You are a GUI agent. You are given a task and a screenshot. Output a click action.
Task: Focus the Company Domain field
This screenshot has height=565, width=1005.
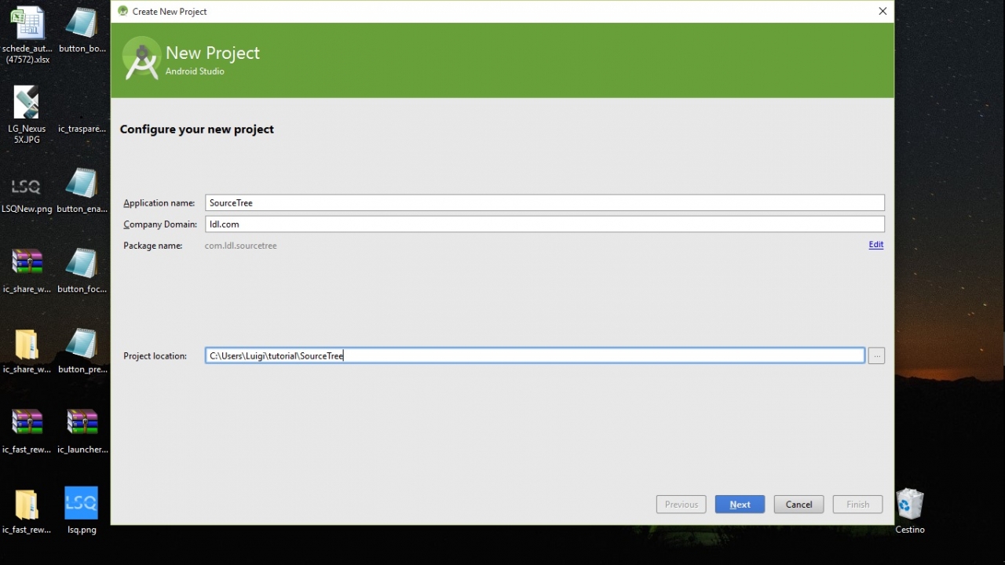pos(545,224)
